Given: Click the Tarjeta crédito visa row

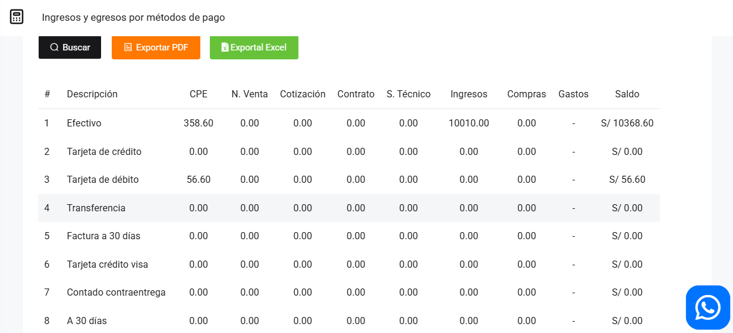Looking at the screenshot, I should coord(108,264).
